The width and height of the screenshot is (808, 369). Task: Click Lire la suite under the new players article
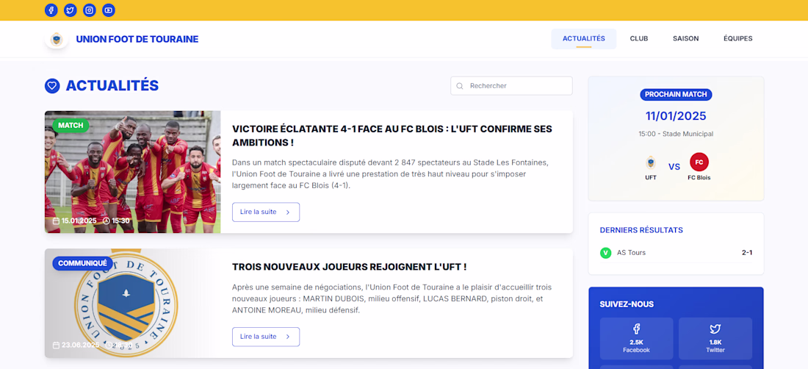pyautogui.click(x=266, y=337)
